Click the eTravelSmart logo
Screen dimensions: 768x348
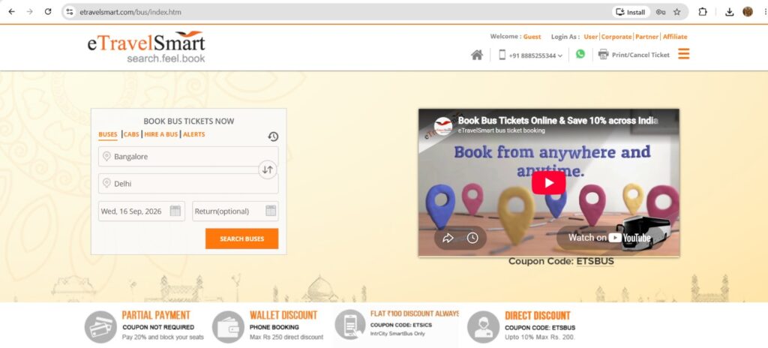146,47
